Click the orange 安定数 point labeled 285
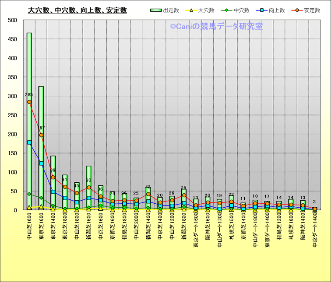331x282 pixels. point(29,102)
